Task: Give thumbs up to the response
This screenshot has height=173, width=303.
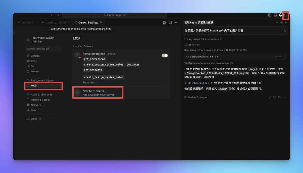Action: tap(270, 97)
